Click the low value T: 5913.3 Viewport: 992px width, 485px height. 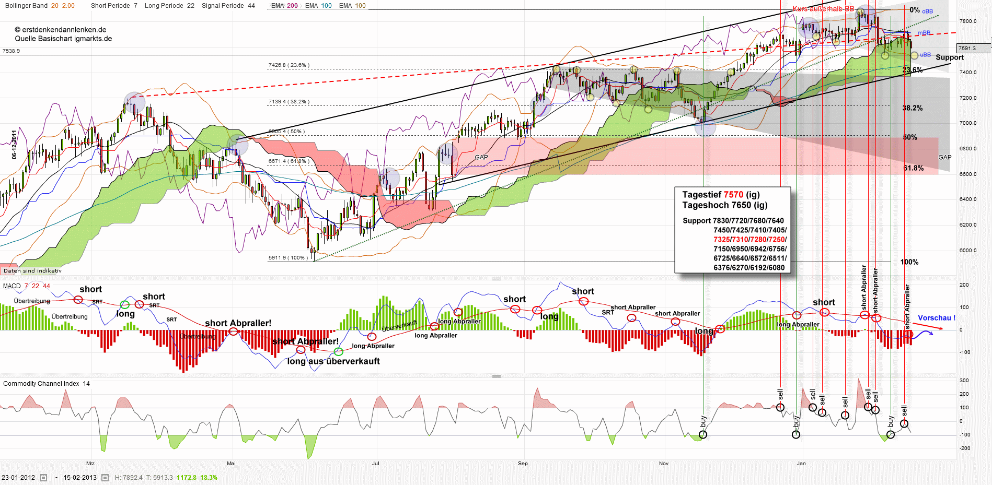pyautogui.click(x=159, y=478)
